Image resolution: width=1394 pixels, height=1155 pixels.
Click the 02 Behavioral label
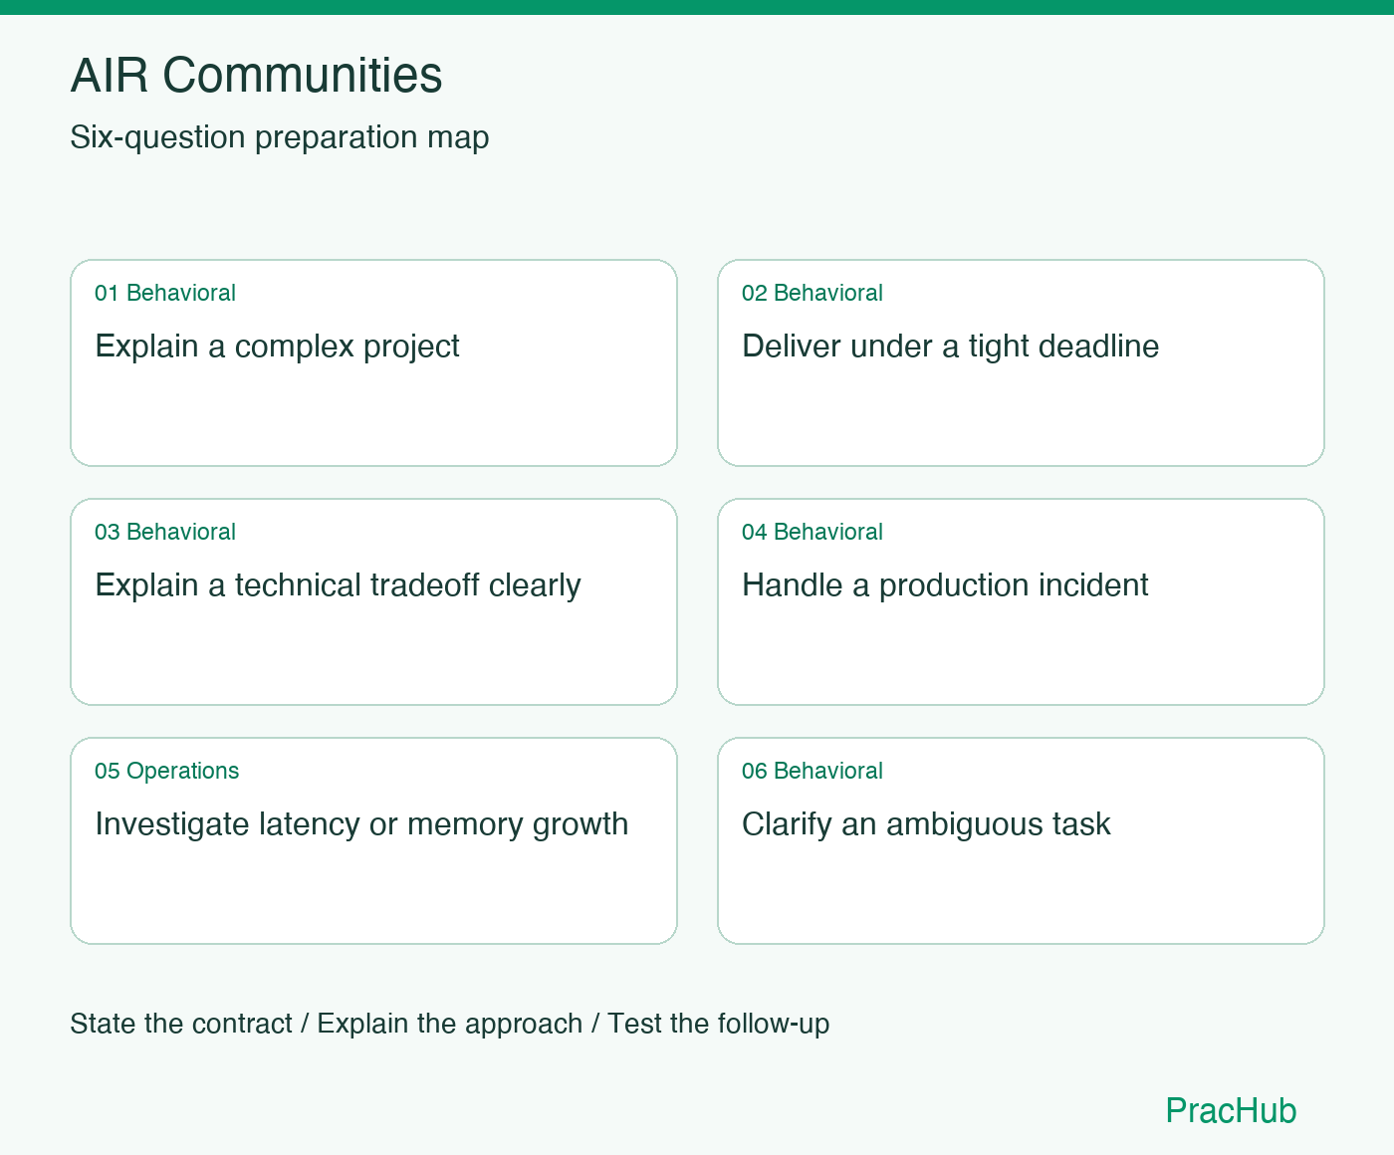813,293
